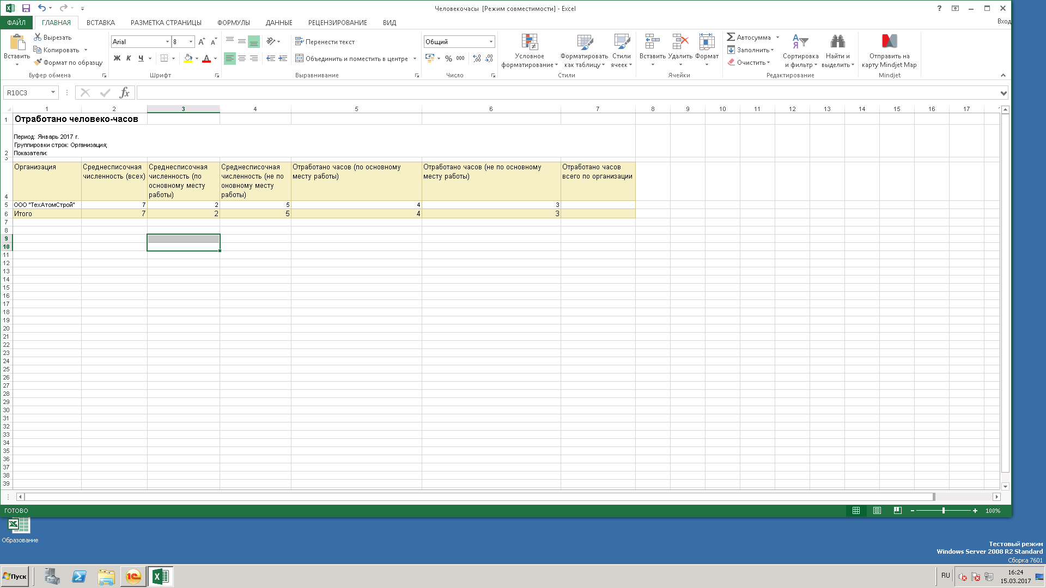Open the ФАЙЛ menu tab
Screen dimensions: 1046x588
[16, 22]
